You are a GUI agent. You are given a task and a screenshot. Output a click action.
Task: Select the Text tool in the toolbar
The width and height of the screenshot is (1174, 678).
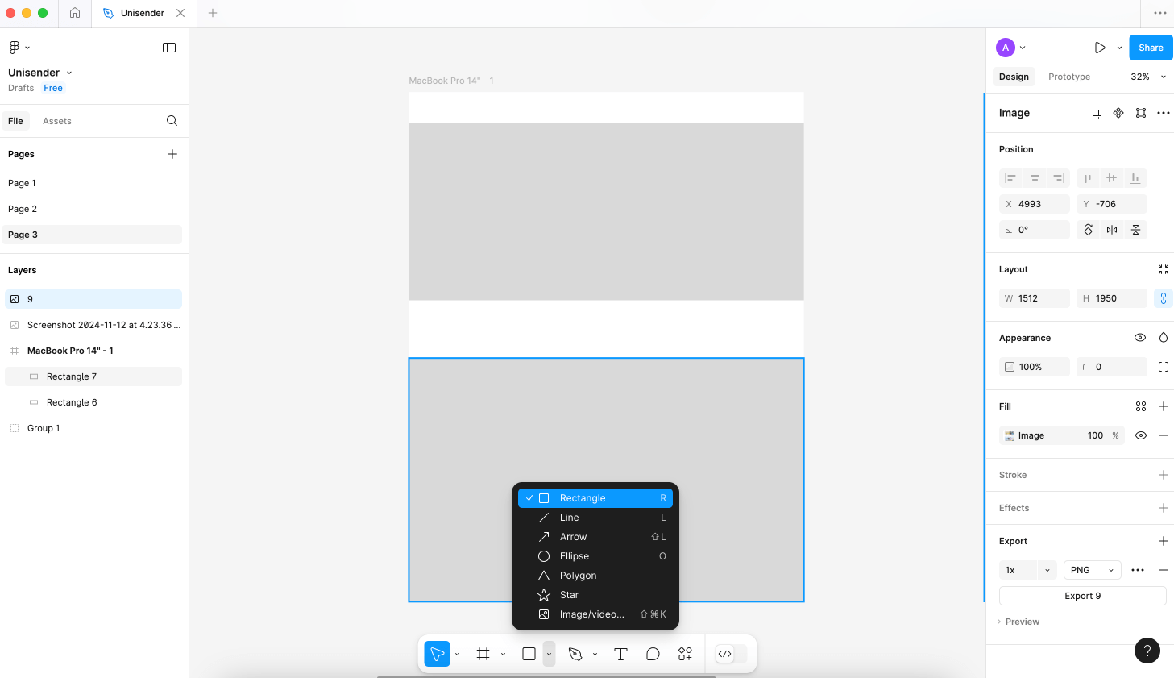coord(620,654)
